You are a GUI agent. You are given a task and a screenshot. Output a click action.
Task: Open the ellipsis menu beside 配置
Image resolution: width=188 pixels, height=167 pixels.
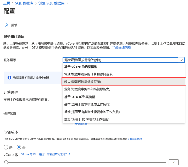coord(23,11)
